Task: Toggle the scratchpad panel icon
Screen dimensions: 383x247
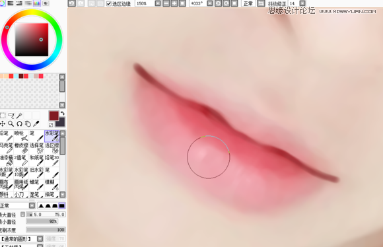Action: pyautogui.click(x=46, y=3)
